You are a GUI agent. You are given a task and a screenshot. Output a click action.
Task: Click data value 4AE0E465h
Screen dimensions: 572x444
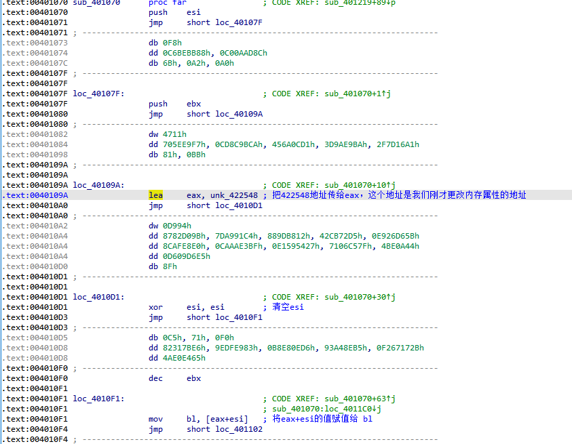(184, 359)
